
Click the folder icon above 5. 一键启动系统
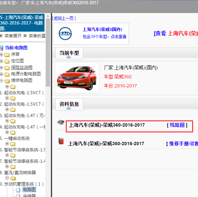coord(13,132)
